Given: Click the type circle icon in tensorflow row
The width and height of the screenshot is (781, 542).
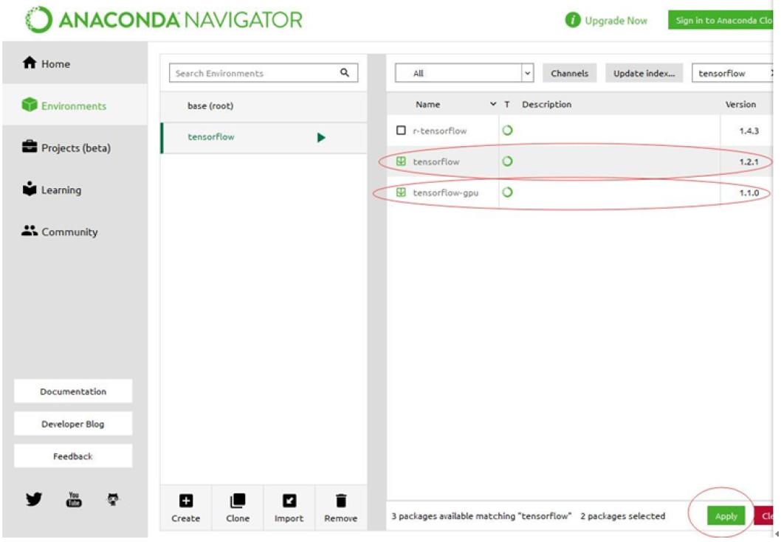Looking at the screenshot, I should coord(507,161).
